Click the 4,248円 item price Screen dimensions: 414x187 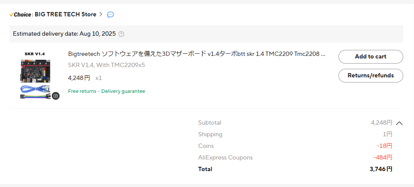(x=79, y=78)
